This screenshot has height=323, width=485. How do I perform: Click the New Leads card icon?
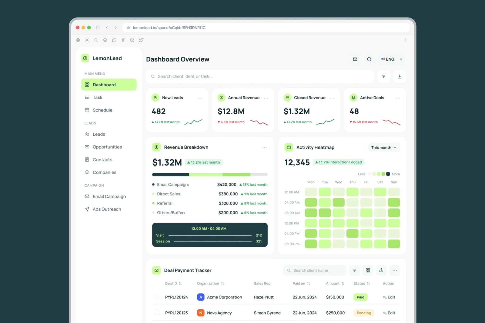[156, 98]
